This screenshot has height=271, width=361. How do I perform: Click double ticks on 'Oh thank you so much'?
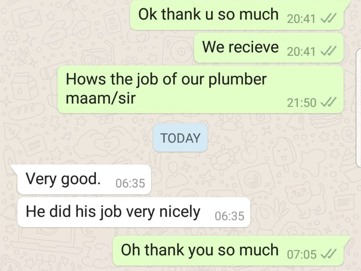329,254
